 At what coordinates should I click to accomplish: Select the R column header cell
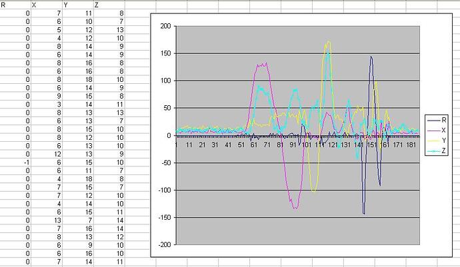coord(15,5)
